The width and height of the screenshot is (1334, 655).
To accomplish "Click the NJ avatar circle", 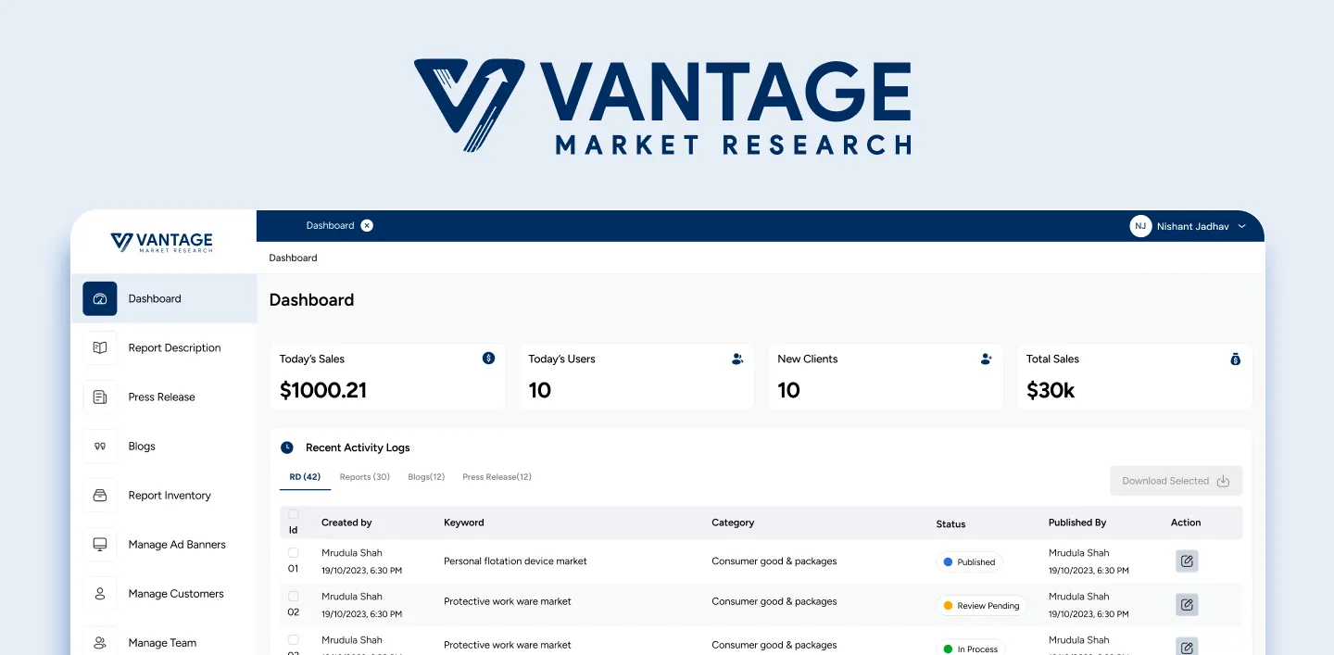I will pos(1140,226).
